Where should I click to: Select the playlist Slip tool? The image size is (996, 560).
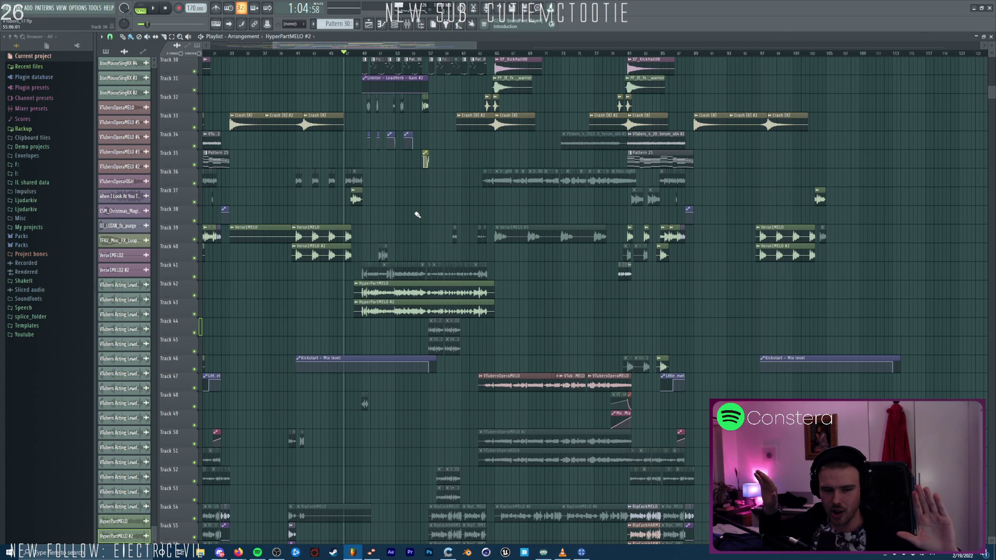pos(155,37)
